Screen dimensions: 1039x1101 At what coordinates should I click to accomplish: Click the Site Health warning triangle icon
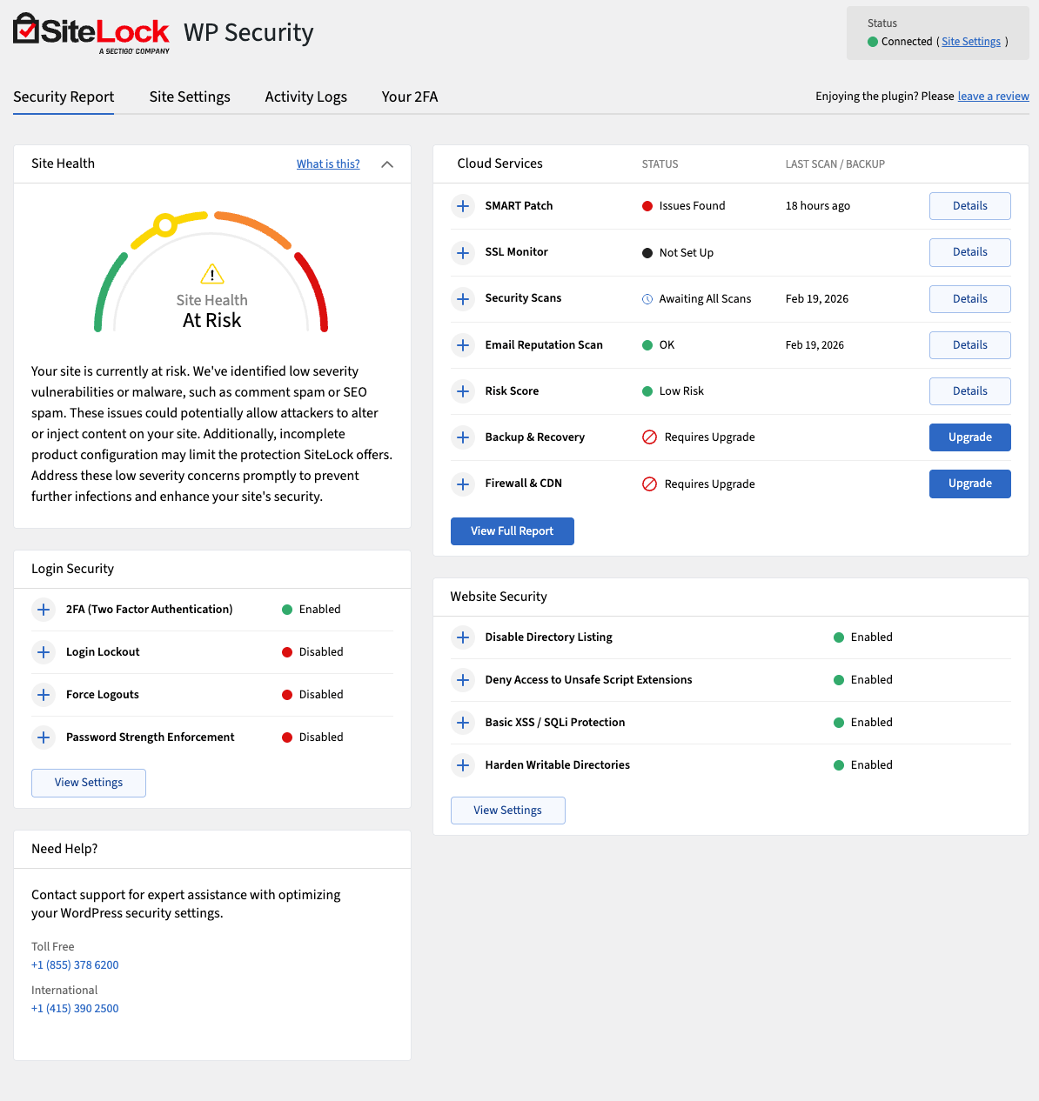(212, 275)
